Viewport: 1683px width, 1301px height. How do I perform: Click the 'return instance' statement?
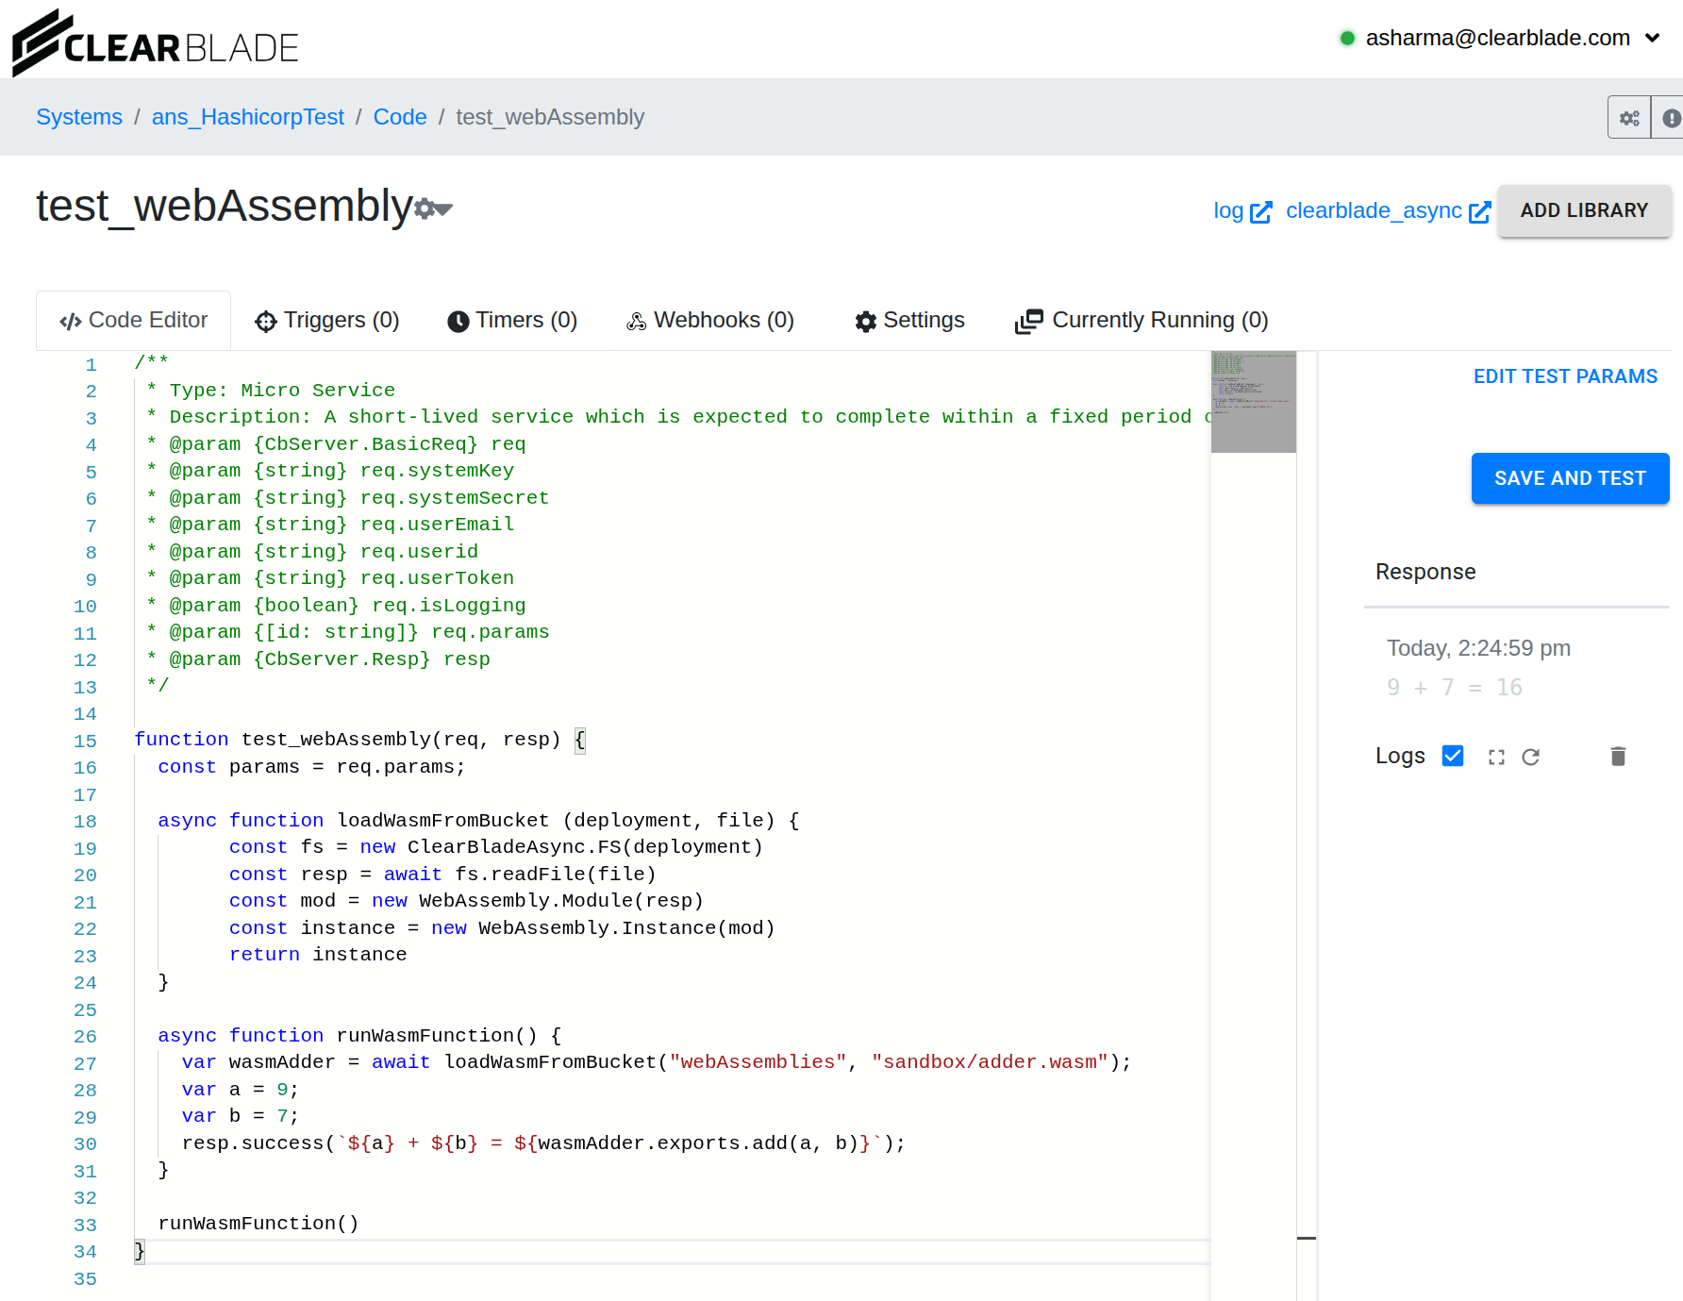[x=318, y=955]
